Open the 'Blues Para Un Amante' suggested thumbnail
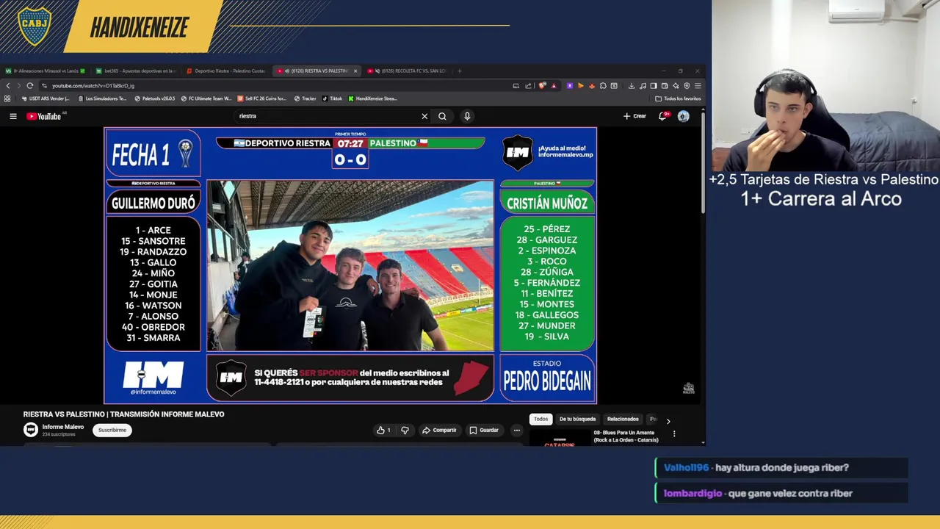This screenshot has width=940, height=529. point(560,438)
